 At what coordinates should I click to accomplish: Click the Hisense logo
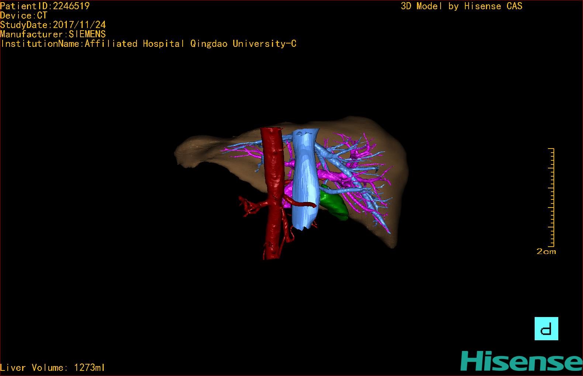(x=521, y=361)
